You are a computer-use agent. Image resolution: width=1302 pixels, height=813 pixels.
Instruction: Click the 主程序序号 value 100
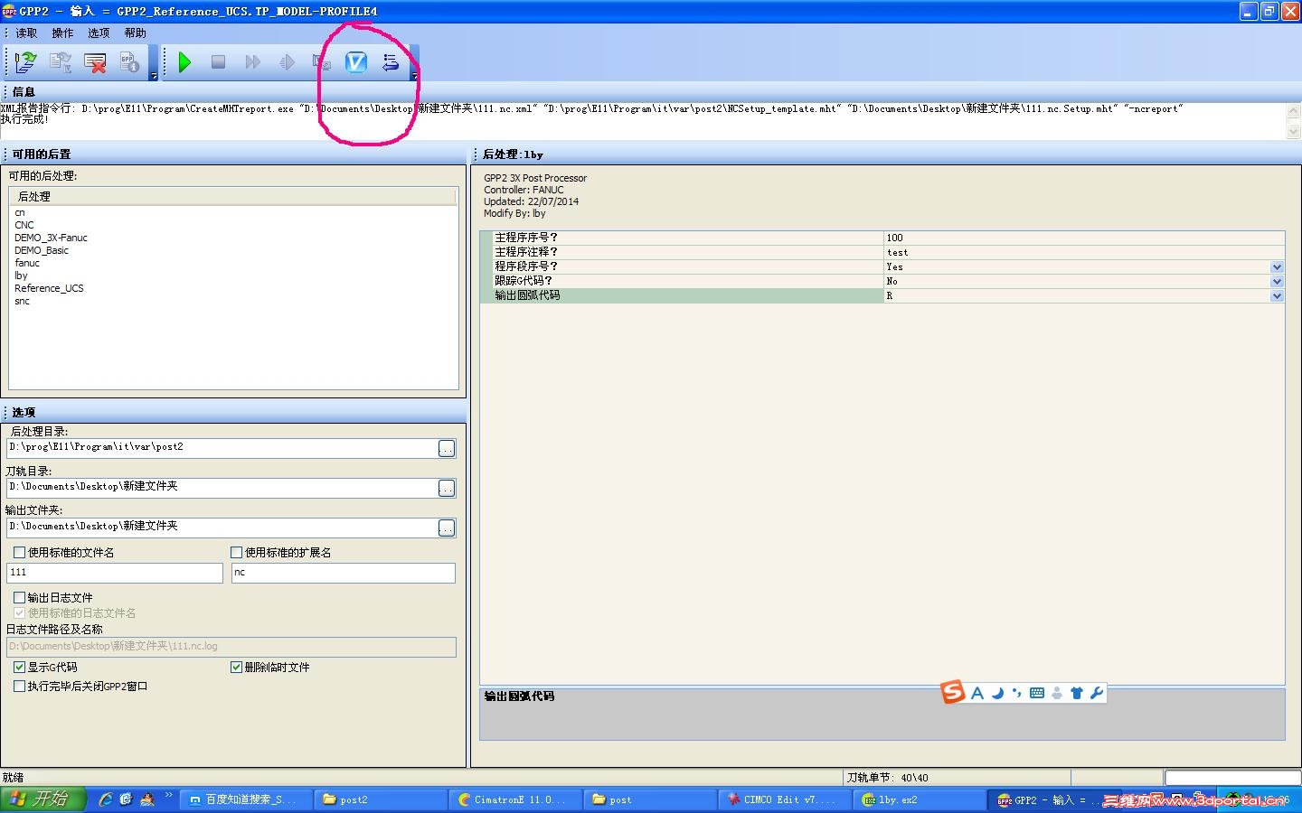coord(1084,238)
